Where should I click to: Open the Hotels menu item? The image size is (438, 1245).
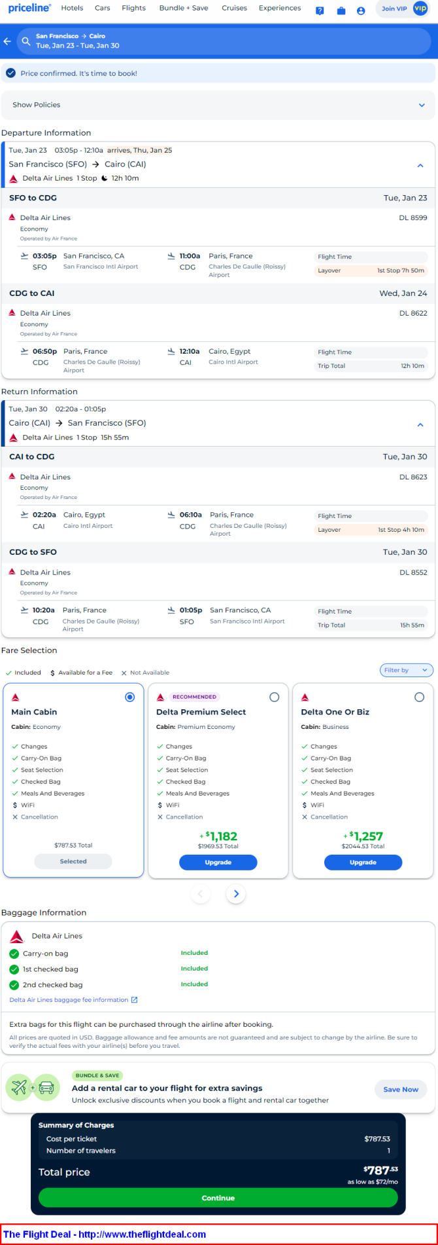(72, 8)
